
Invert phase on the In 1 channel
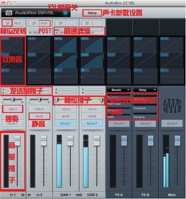tap(7, 23)
